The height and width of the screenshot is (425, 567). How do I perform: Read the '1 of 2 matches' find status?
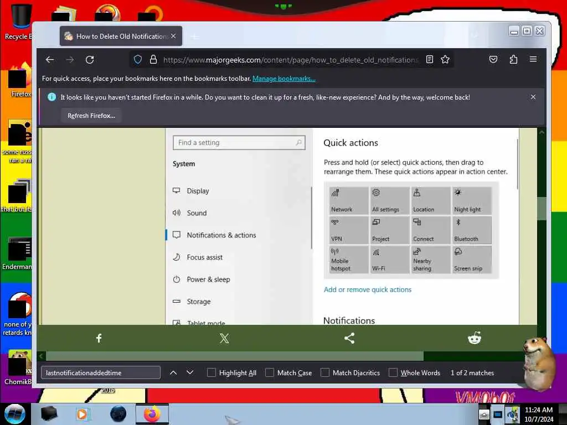[x=472, y=372]
